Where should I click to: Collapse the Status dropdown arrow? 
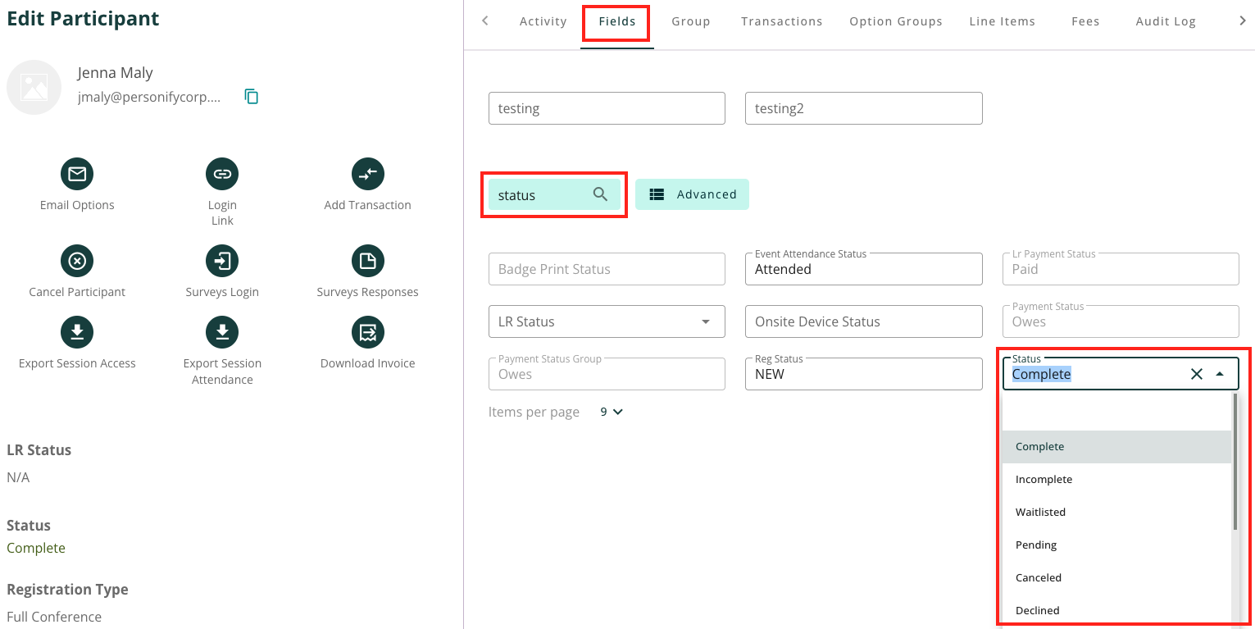[x=1220, y=374]
